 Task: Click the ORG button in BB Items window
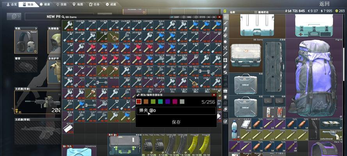pyautogui.click(x=187, y=17)
